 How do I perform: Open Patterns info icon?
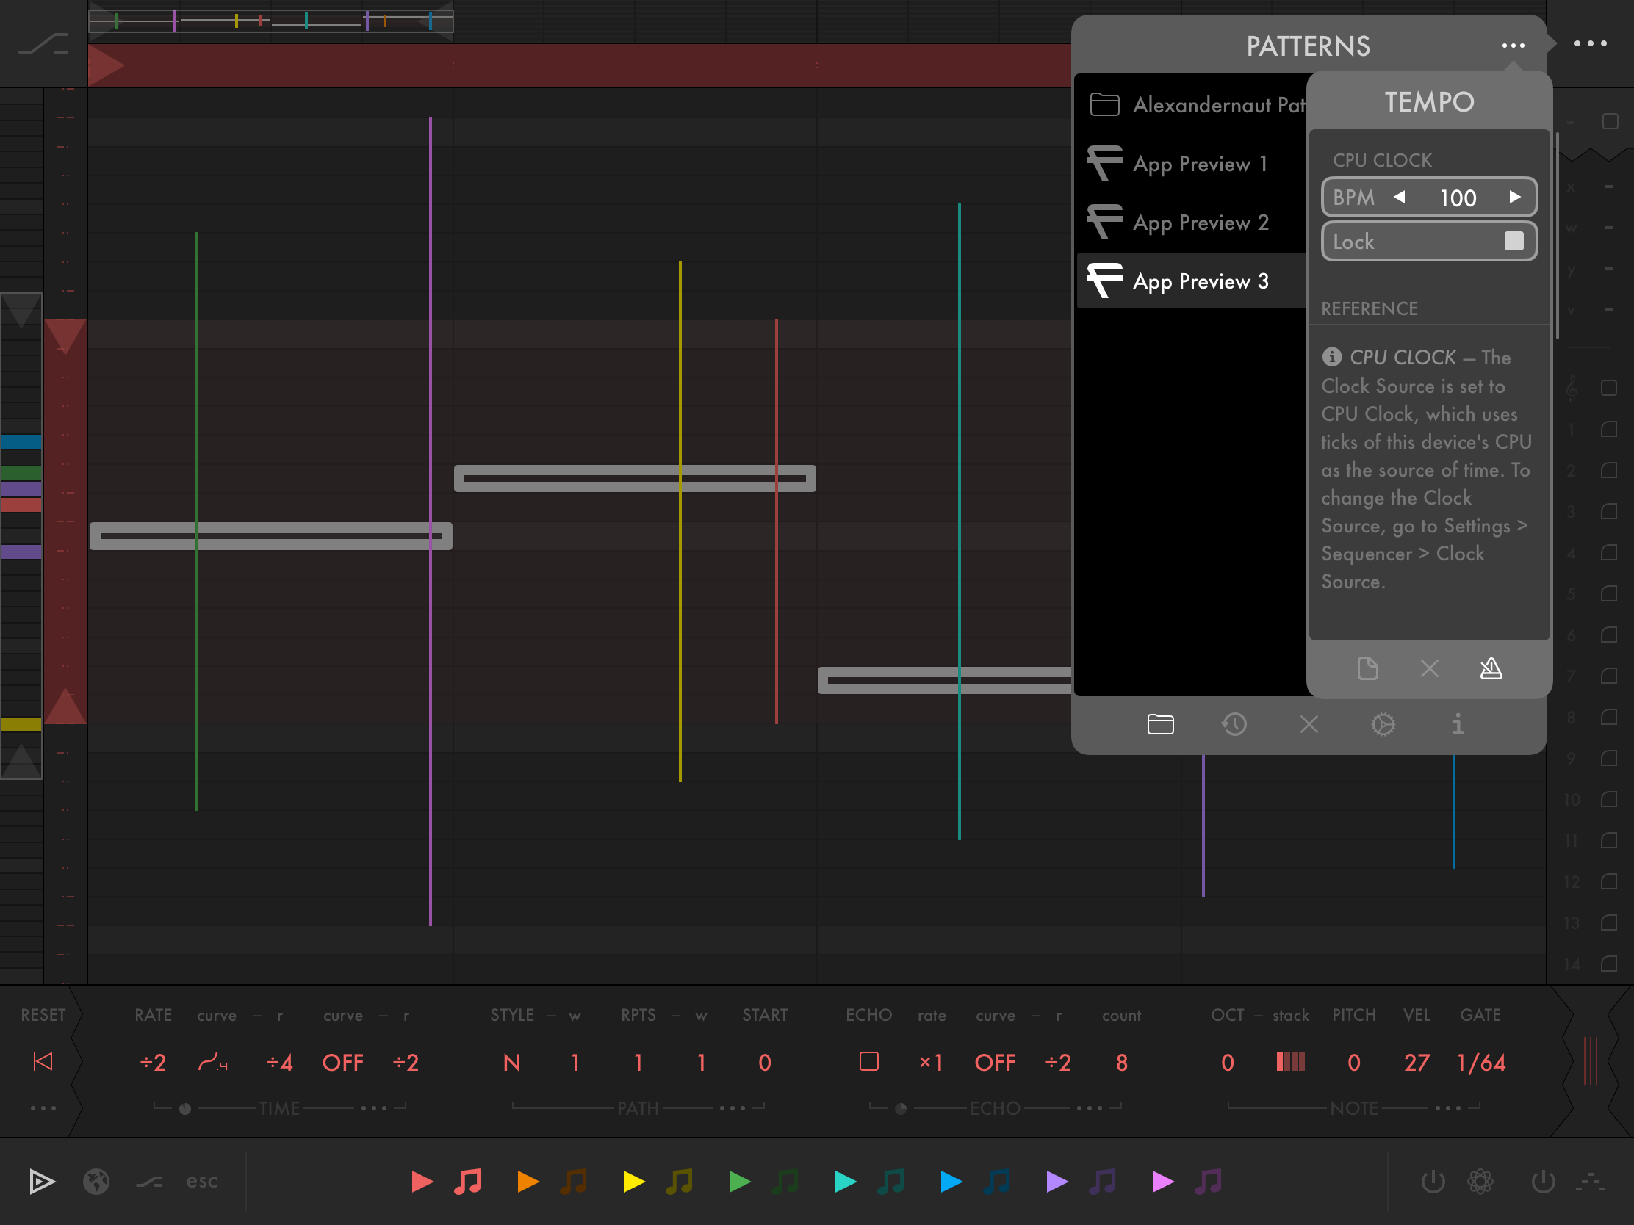click(x=1458, y=724)
